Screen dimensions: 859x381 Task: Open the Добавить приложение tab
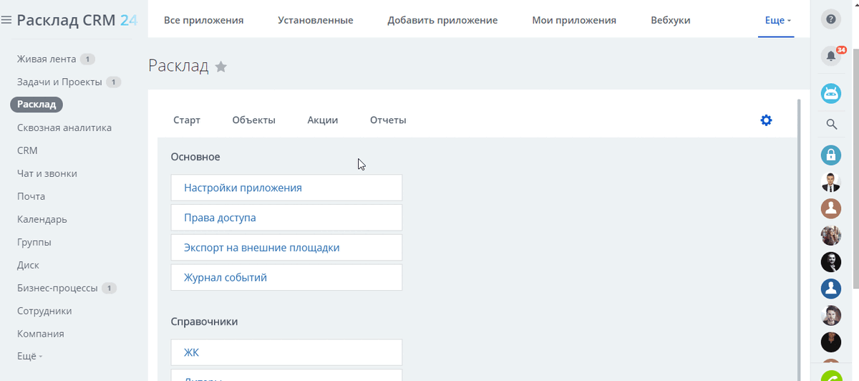[x=442, y=20]
